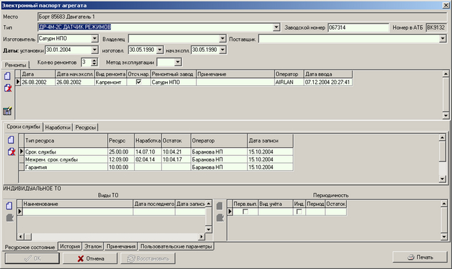Click the Место field Борт 85683
The width and height of the screenshot is (452, 269).
click(242, 17)
